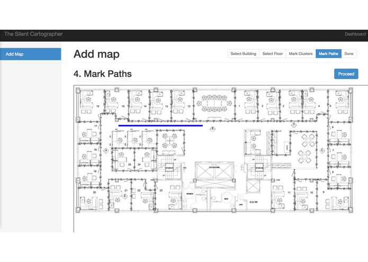Screen dimensions: 368x262
Task: Click office number 16 on the map
Action: pyautogui.click(x=97, y=106)
